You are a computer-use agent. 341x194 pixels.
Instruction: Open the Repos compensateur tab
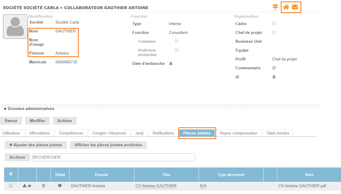coord(238,133)
